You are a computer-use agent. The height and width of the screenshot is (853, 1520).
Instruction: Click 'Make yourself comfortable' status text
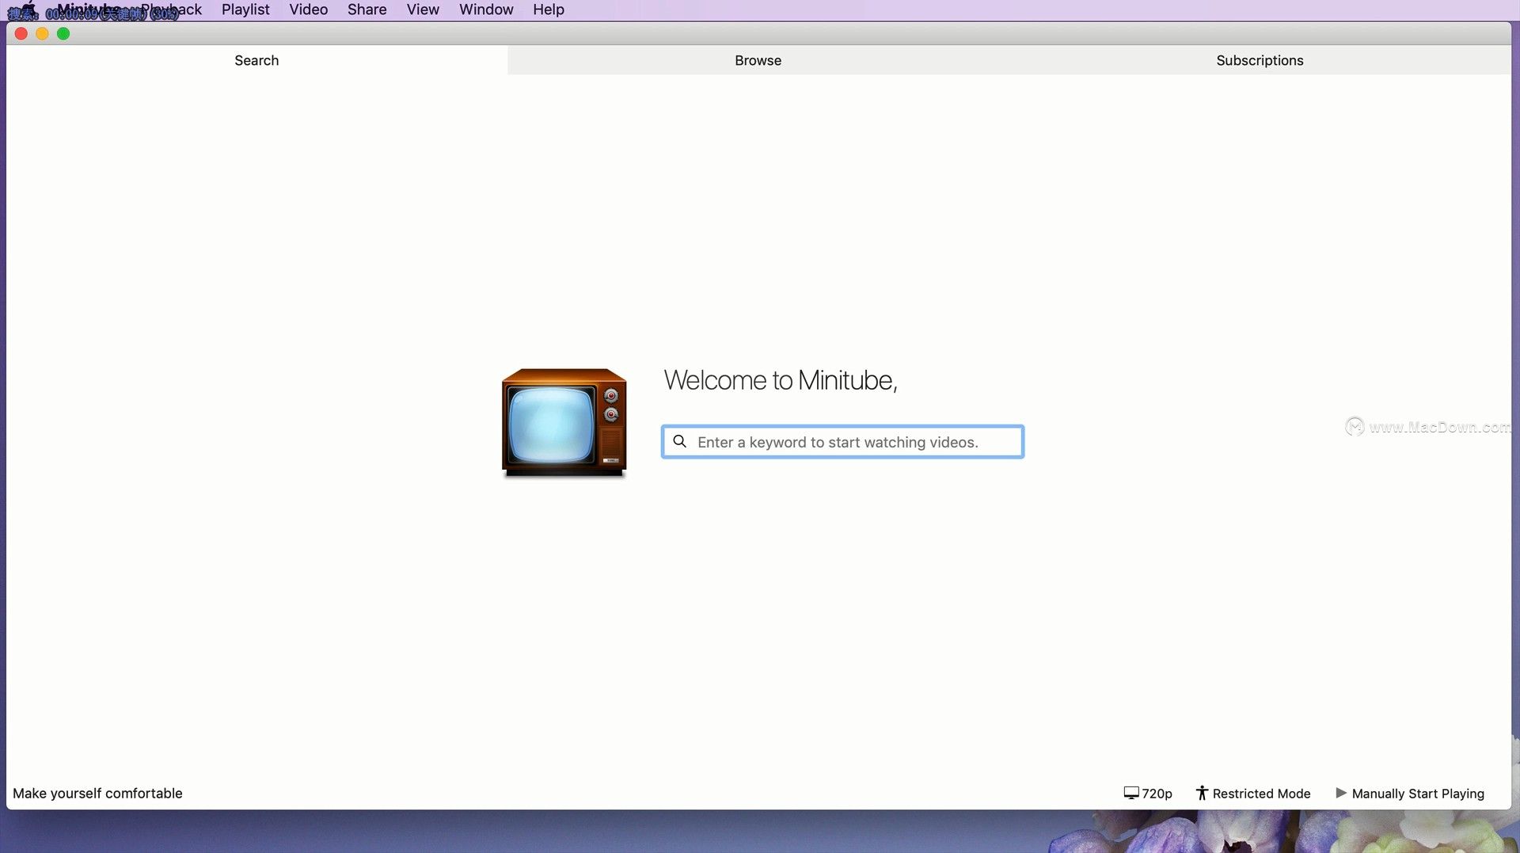[97, 793]
